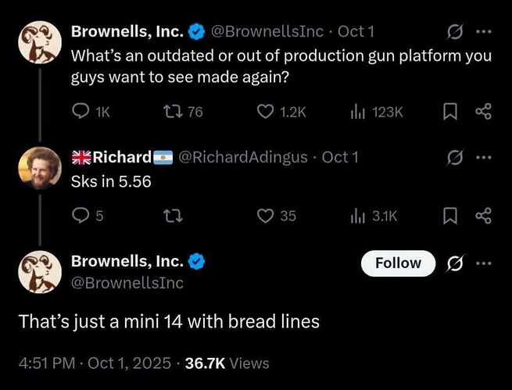View analytics showing 123K views

click(x=357, y=113)
